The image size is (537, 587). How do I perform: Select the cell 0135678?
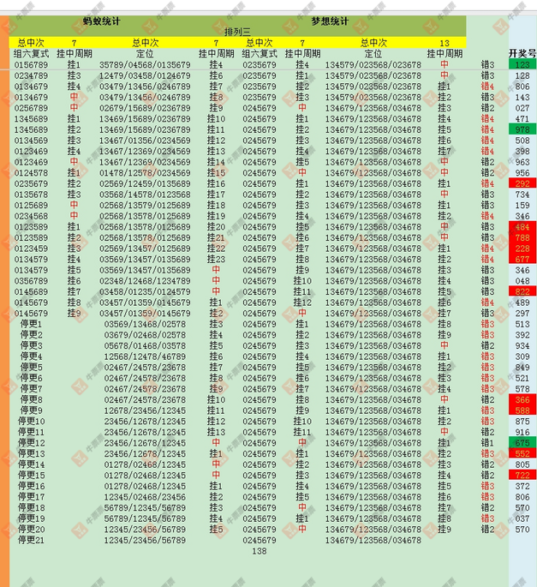[x=31, y=195]
